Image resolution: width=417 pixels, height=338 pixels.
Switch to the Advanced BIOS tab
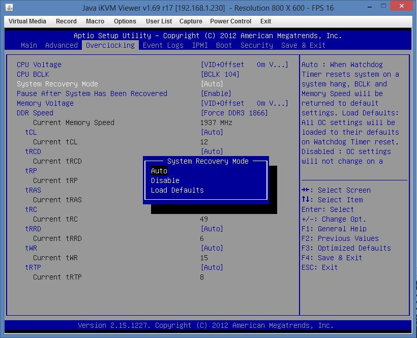(62, 45)
